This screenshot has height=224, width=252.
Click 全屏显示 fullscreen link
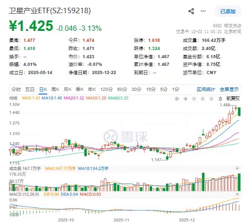click(x=229, y=89)
